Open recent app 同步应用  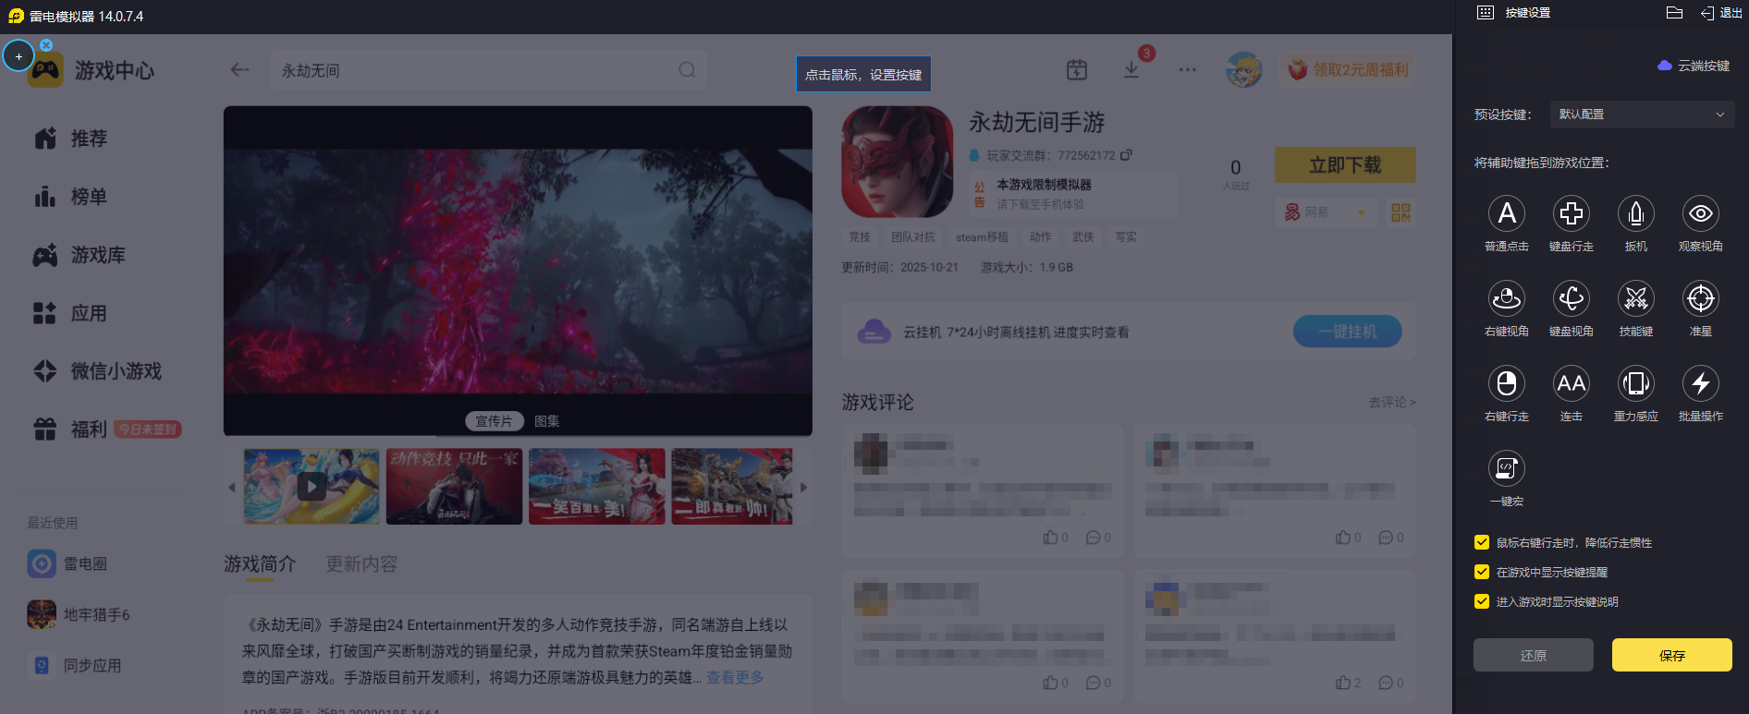(75, 665)
